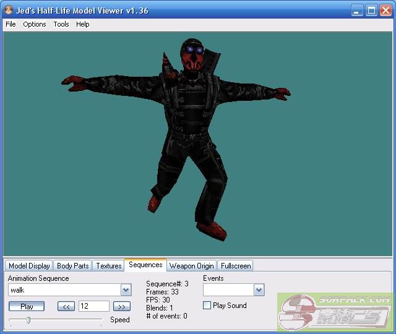
Task: Click the Speed slider handle
Action: 28,320
